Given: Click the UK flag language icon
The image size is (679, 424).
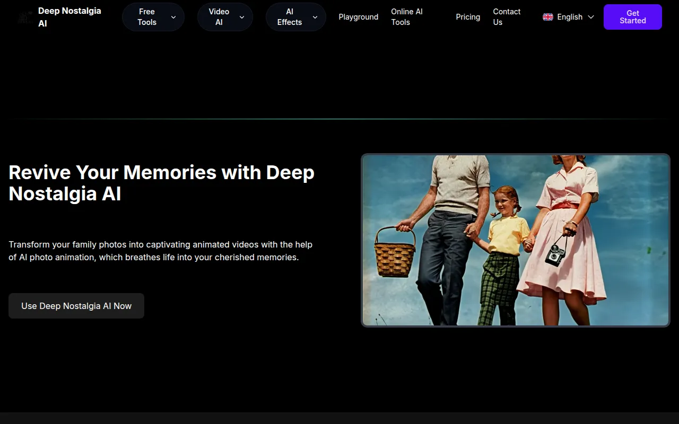Looking at the screenshot, I should pos(547,17).
